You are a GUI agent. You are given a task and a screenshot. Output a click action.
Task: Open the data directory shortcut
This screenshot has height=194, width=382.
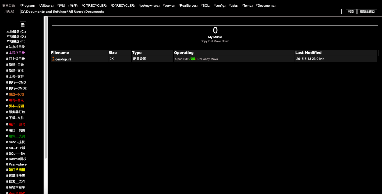pos(234,6)
